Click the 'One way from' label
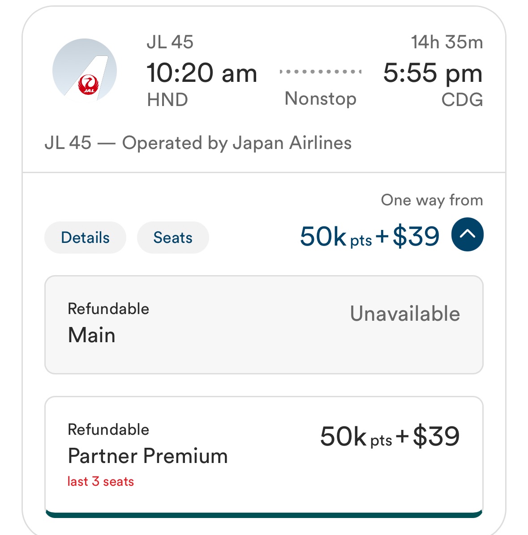Image resolution: width=528 pixels, height=535 pixels. (432, 200)
